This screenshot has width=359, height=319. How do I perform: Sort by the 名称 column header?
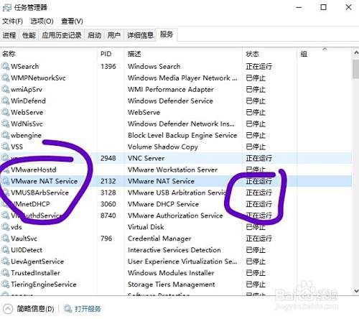49,54
